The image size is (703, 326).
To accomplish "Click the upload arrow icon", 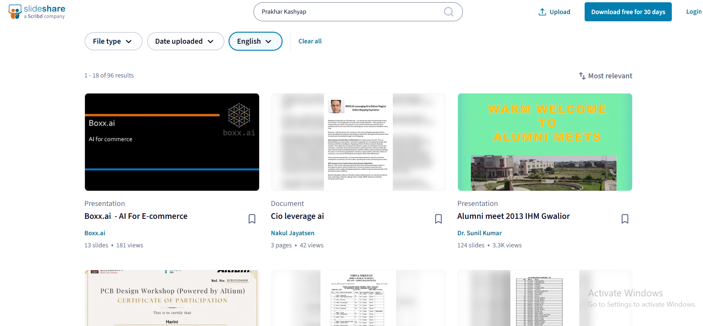I will click(x=542, y=12).
